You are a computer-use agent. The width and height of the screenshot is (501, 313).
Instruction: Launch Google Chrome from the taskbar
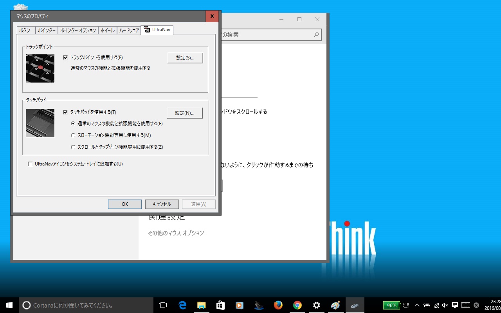coord(297,305)
